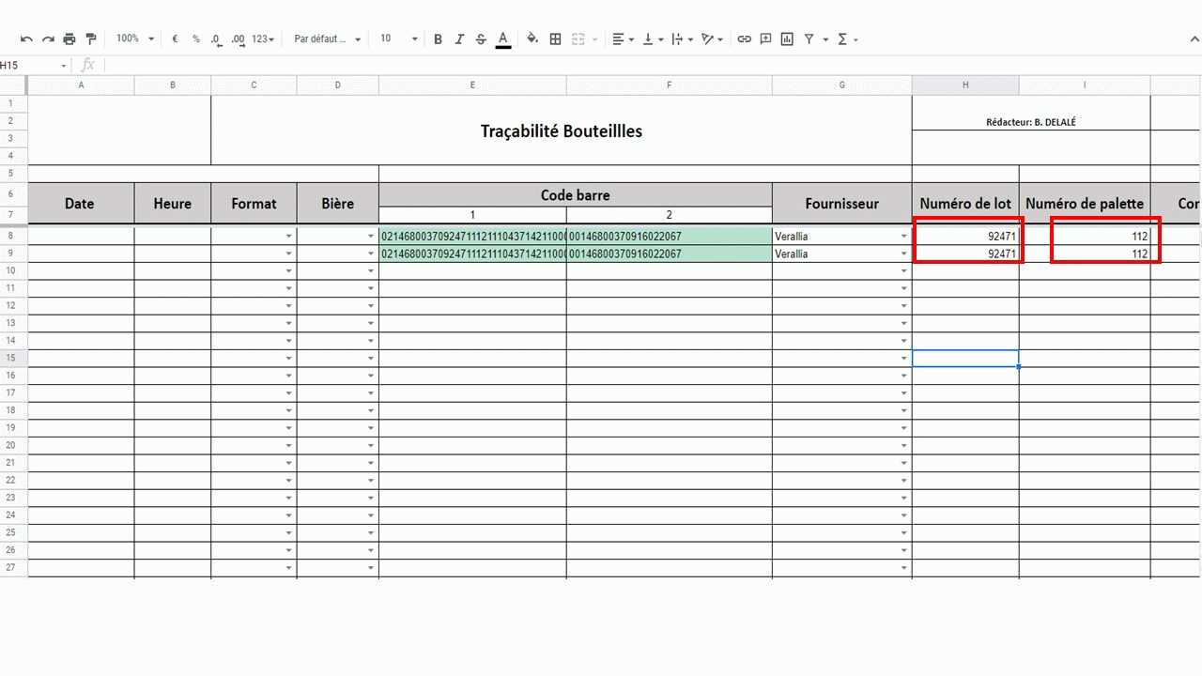Open Verallia supplier dropdown in row 8

tap(904, 237)
